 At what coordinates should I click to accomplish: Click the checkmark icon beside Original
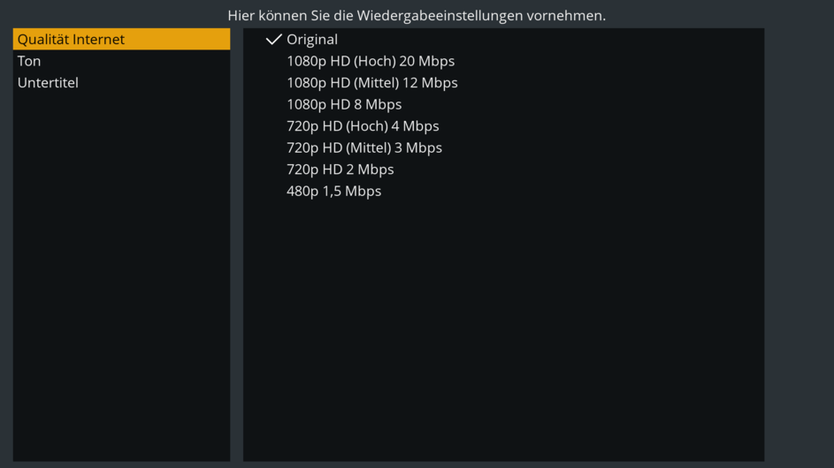(273, 40)
